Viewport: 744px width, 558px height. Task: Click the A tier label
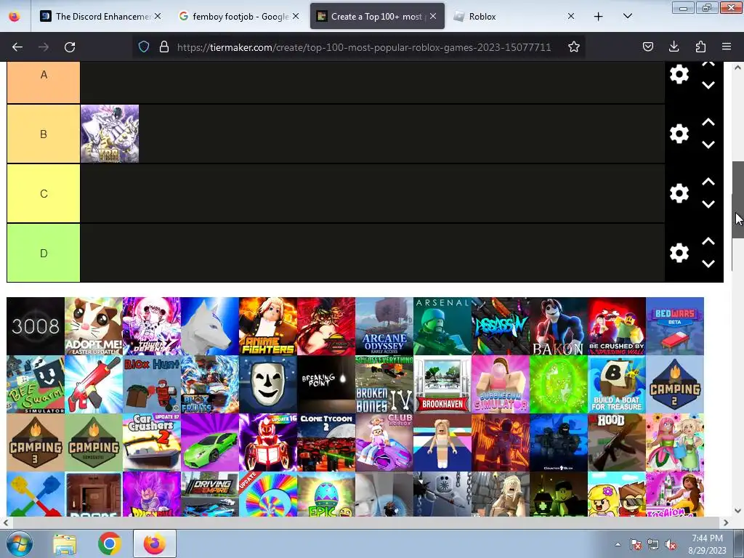coord(43,81)
